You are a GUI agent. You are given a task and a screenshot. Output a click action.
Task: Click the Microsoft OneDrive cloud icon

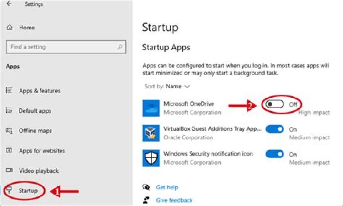tap(151, 108)
